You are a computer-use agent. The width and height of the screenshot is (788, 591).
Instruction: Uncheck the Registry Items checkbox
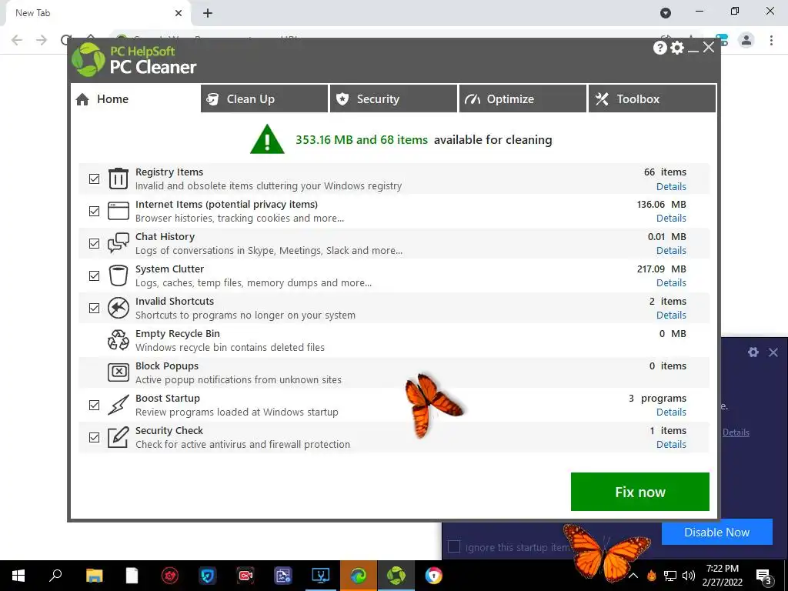(94, 179)
